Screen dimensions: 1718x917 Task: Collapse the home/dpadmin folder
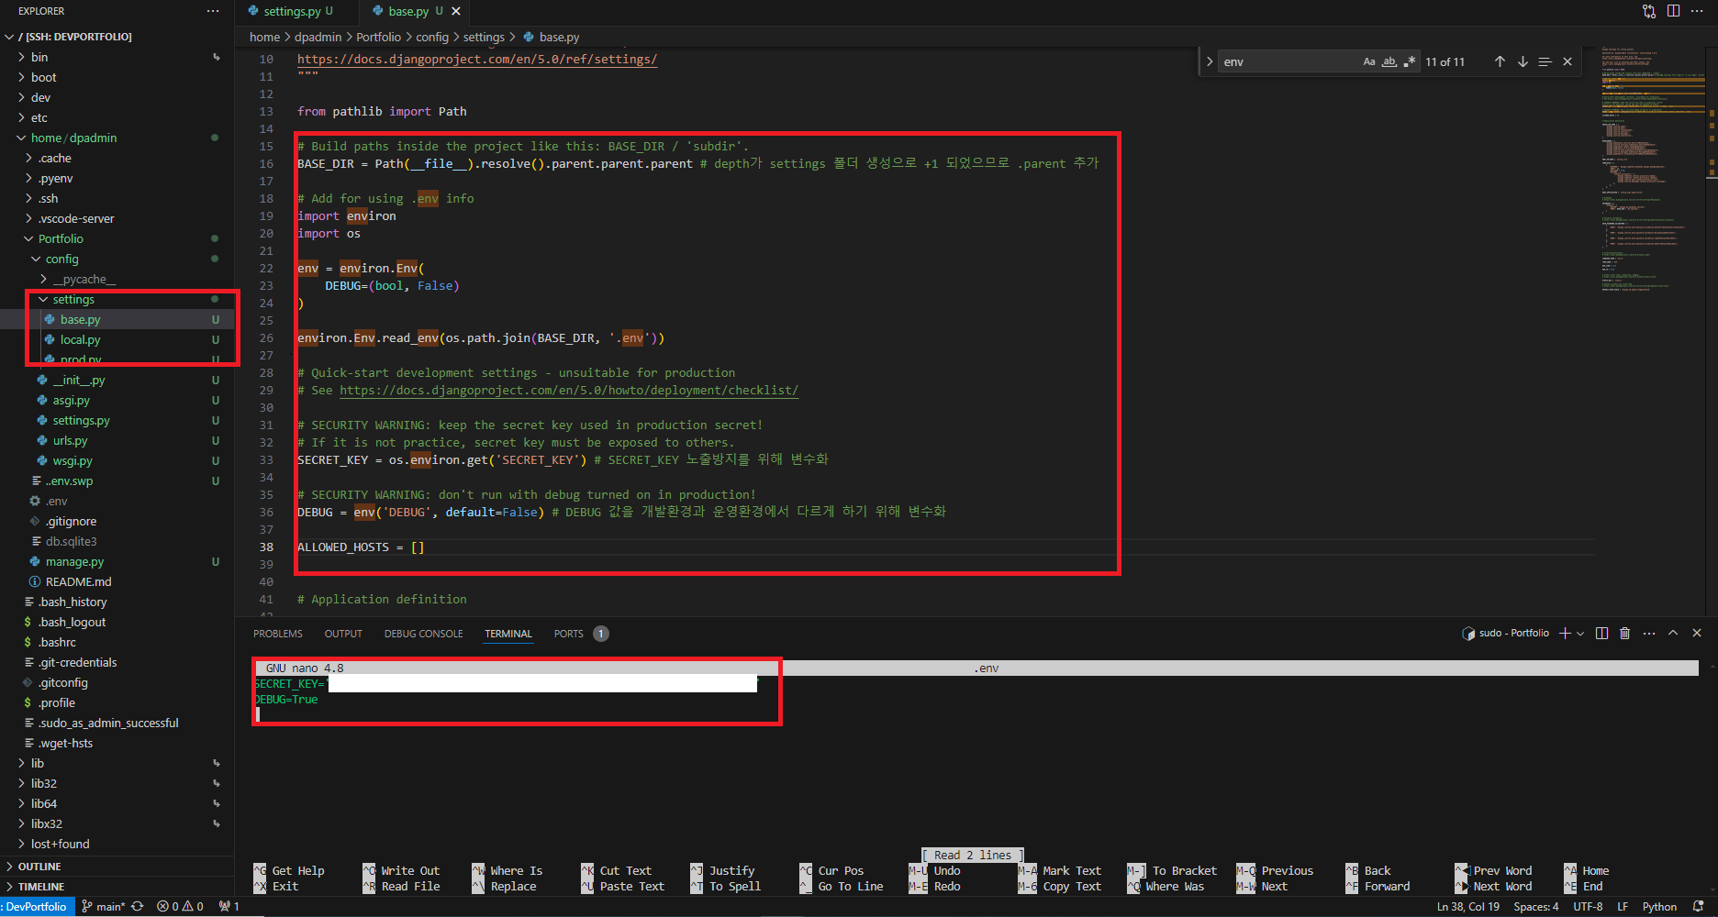pyautogui.click(x=73, y=138)
